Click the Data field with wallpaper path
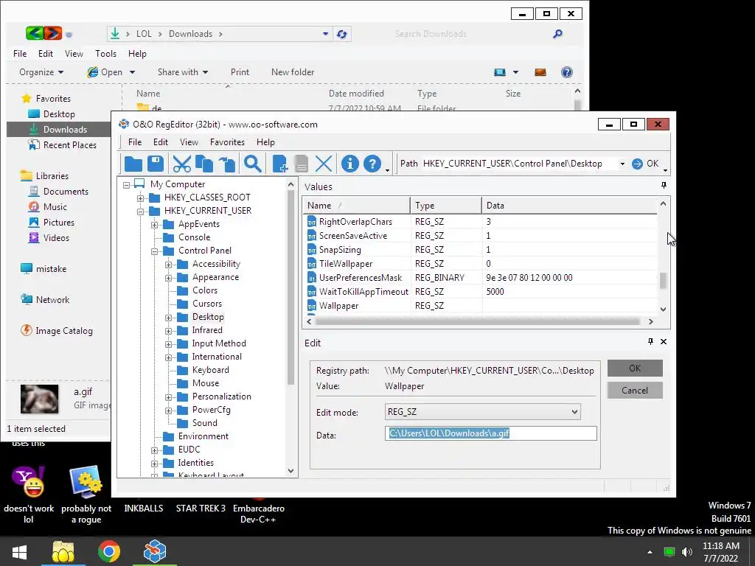 pyautogui.click(x=490, y=433)
